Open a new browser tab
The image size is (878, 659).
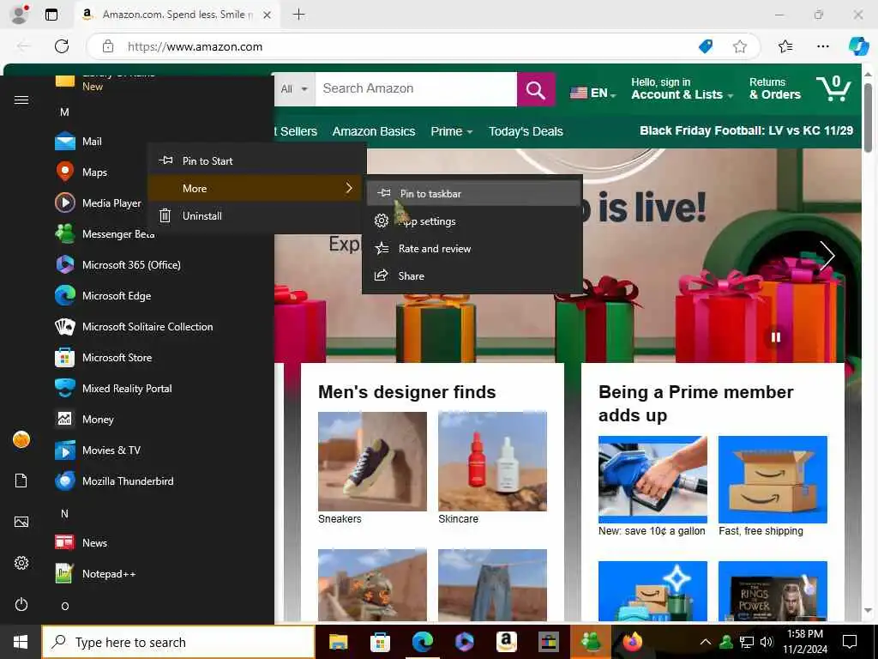(299, 15)
